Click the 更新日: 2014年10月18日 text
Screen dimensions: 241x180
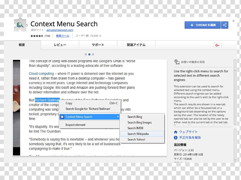pos(188,154)
